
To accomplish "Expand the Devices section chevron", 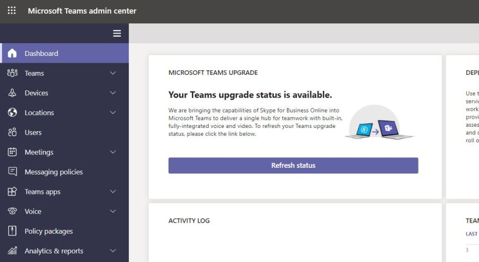I will point(113,93).
